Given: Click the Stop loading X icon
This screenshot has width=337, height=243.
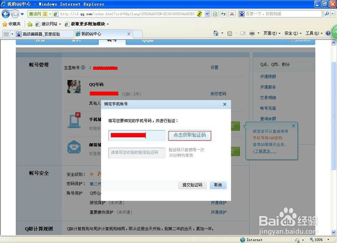Looking at the screenshot, I should click(x=232, y=14).
